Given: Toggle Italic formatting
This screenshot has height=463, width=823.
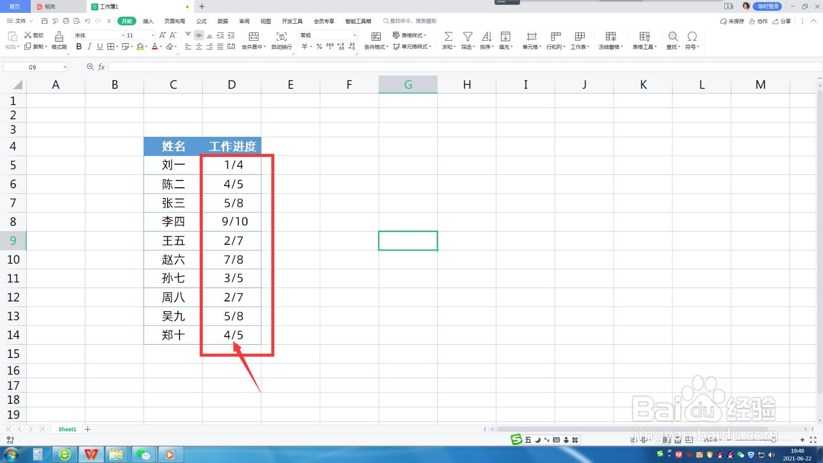Looking at the screenshot, I should click(x=90, y=46).
